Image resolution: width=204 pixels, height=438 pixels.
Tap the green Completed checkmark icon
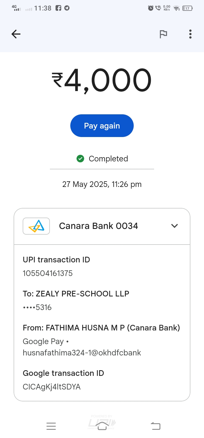tap(80, 159)
